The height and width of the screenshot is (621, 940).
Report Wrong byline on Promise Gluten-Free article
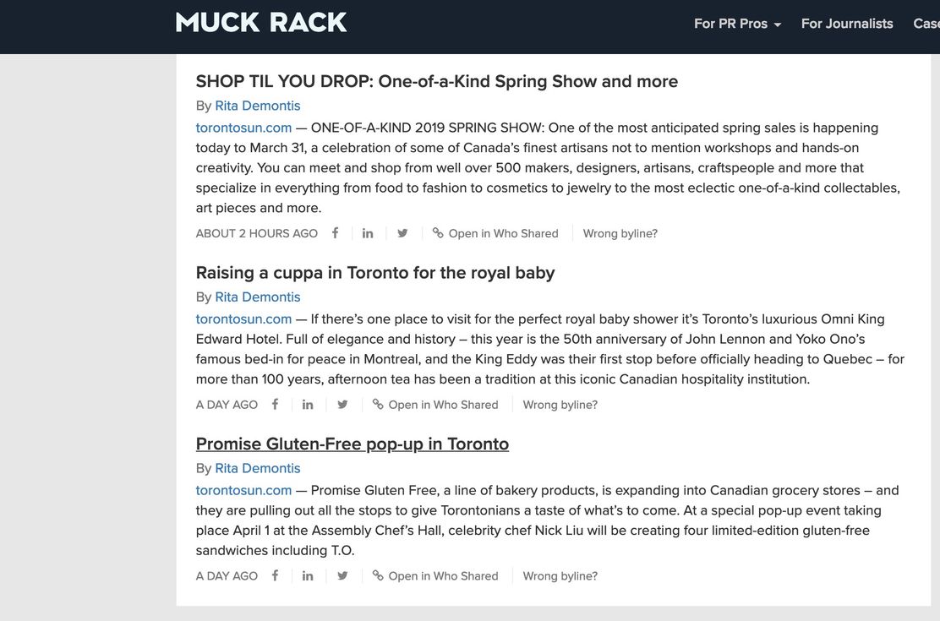(x=560, y=575)
